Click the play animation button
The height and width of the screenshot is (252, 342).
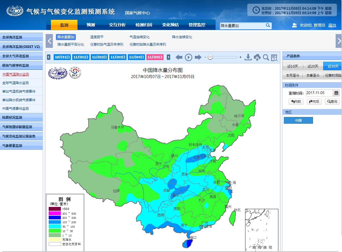coord(188,57)
